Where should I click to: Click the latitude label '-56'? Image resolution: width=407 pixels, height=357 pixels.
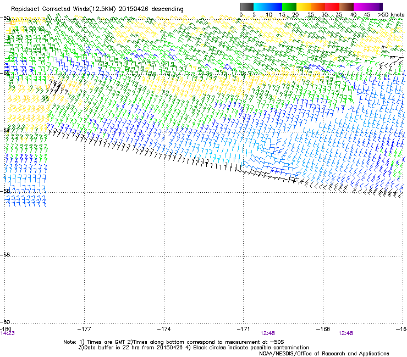5,191
